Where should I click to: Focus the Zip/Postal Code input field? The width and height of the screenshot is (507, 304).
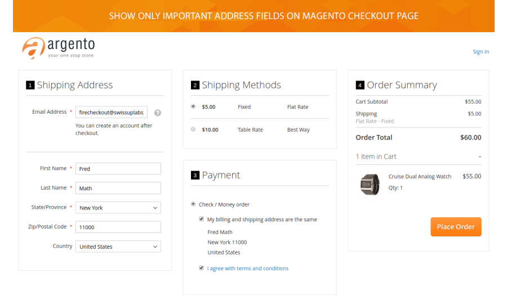point(118,227)
